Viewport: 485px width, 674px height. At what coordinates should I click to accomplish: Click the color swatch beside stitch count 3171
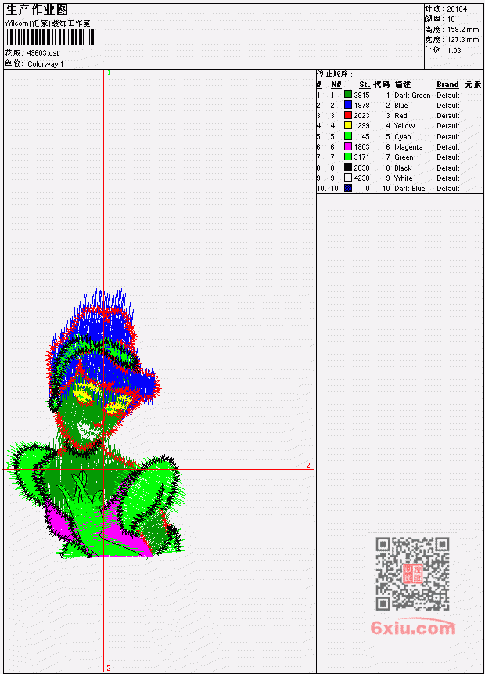coord(348,157)
